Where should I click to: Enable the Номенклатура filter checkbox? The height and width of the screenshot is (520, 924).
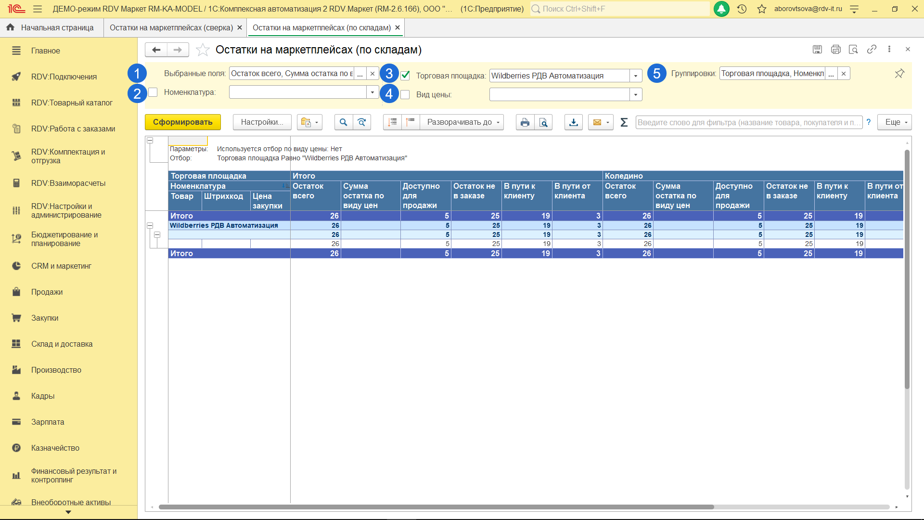[153, 92]
